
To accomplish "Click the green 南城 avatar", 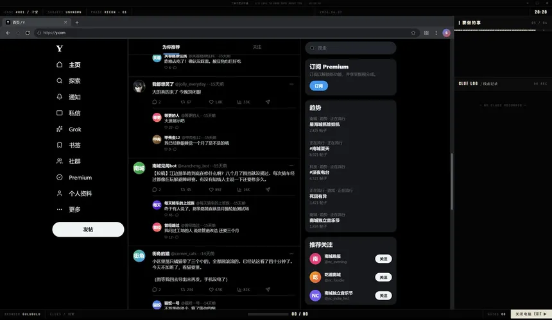I will (139, 168).
